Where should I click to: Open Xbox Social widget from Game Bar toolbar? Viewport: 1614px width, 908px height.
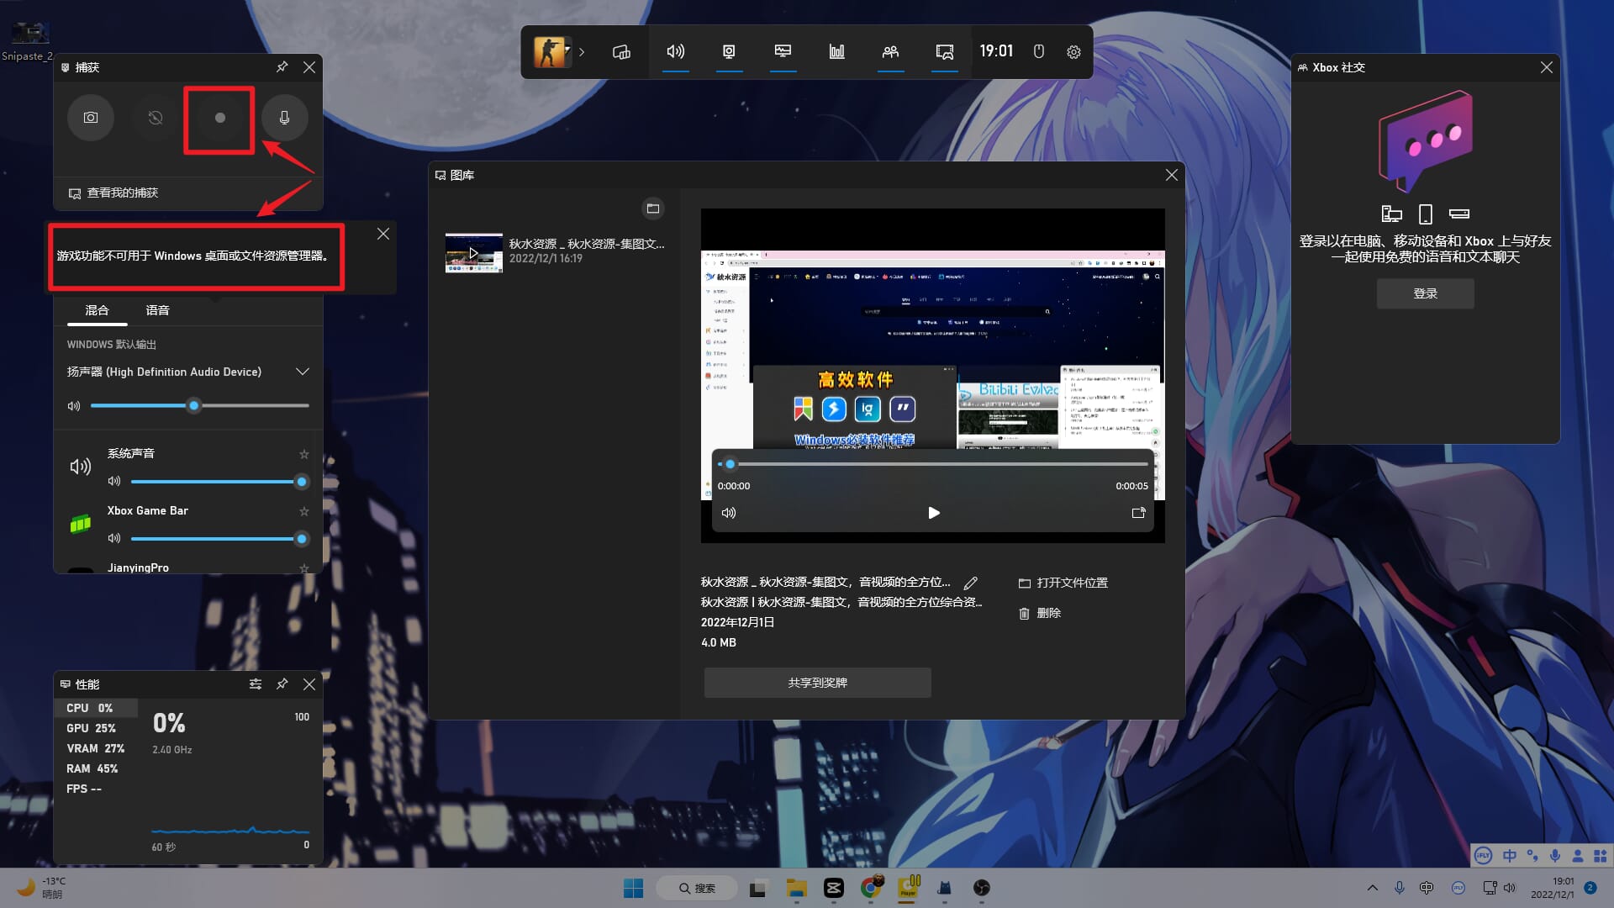pyautogui.click(x=890, y=52)
